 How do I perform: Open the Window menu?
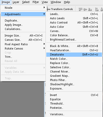click(56, 2)
